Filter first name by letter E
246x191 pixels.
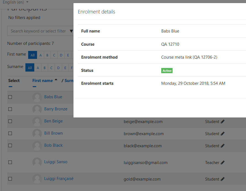click(68, 55)
